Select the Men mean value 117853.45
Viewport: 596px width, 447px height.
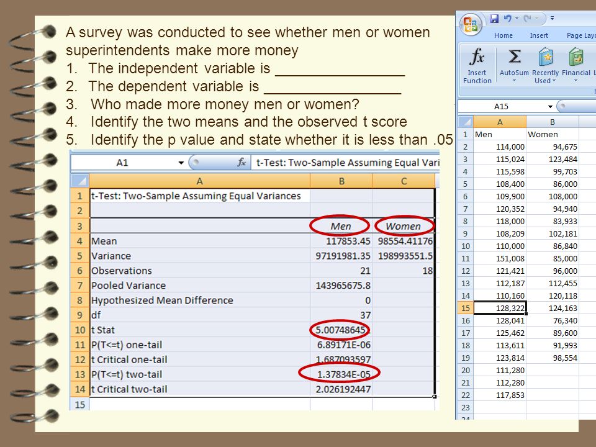click(341, 241)
